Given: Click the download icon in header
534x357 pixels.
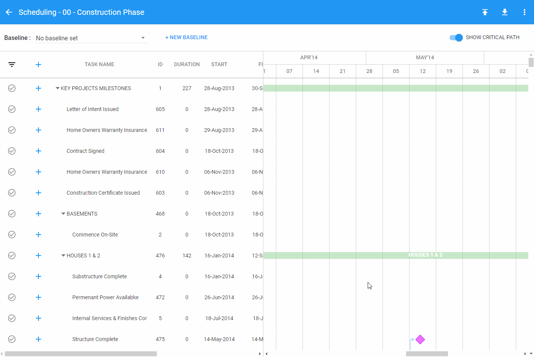Looking at the screenshot, I should tap(505, 12).
